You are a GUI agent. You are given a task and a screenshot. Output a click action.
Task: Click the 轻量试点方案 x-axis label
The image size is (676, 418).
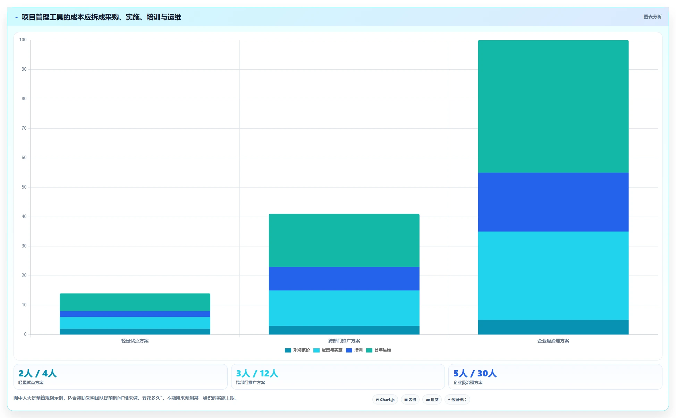point(135,341)
